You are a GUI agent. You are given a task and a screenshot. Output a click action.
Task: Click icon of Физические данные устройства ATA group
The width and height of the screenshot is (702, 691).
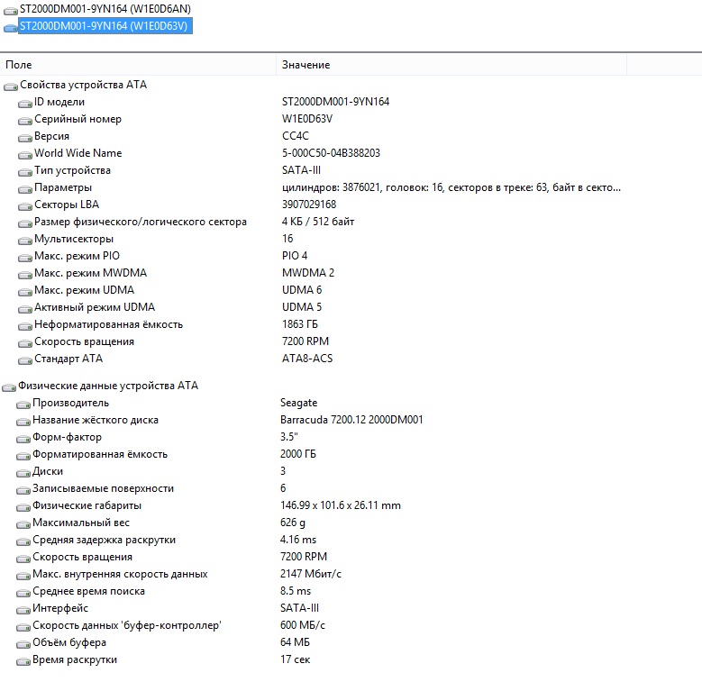(x=9, y=387)
